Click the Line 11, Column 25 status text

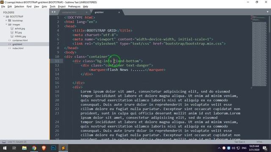pos(17,142)
